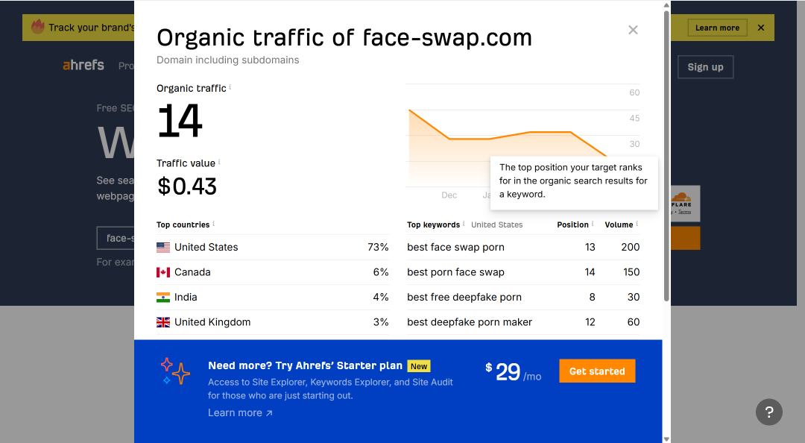
Task: Click info icon beside Top keywords heading
Action: pos(464,224)
